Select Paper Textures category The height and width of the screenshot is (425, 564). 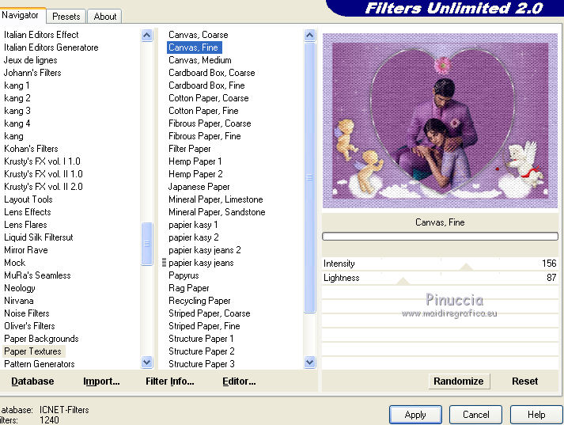tap(32, 351)
